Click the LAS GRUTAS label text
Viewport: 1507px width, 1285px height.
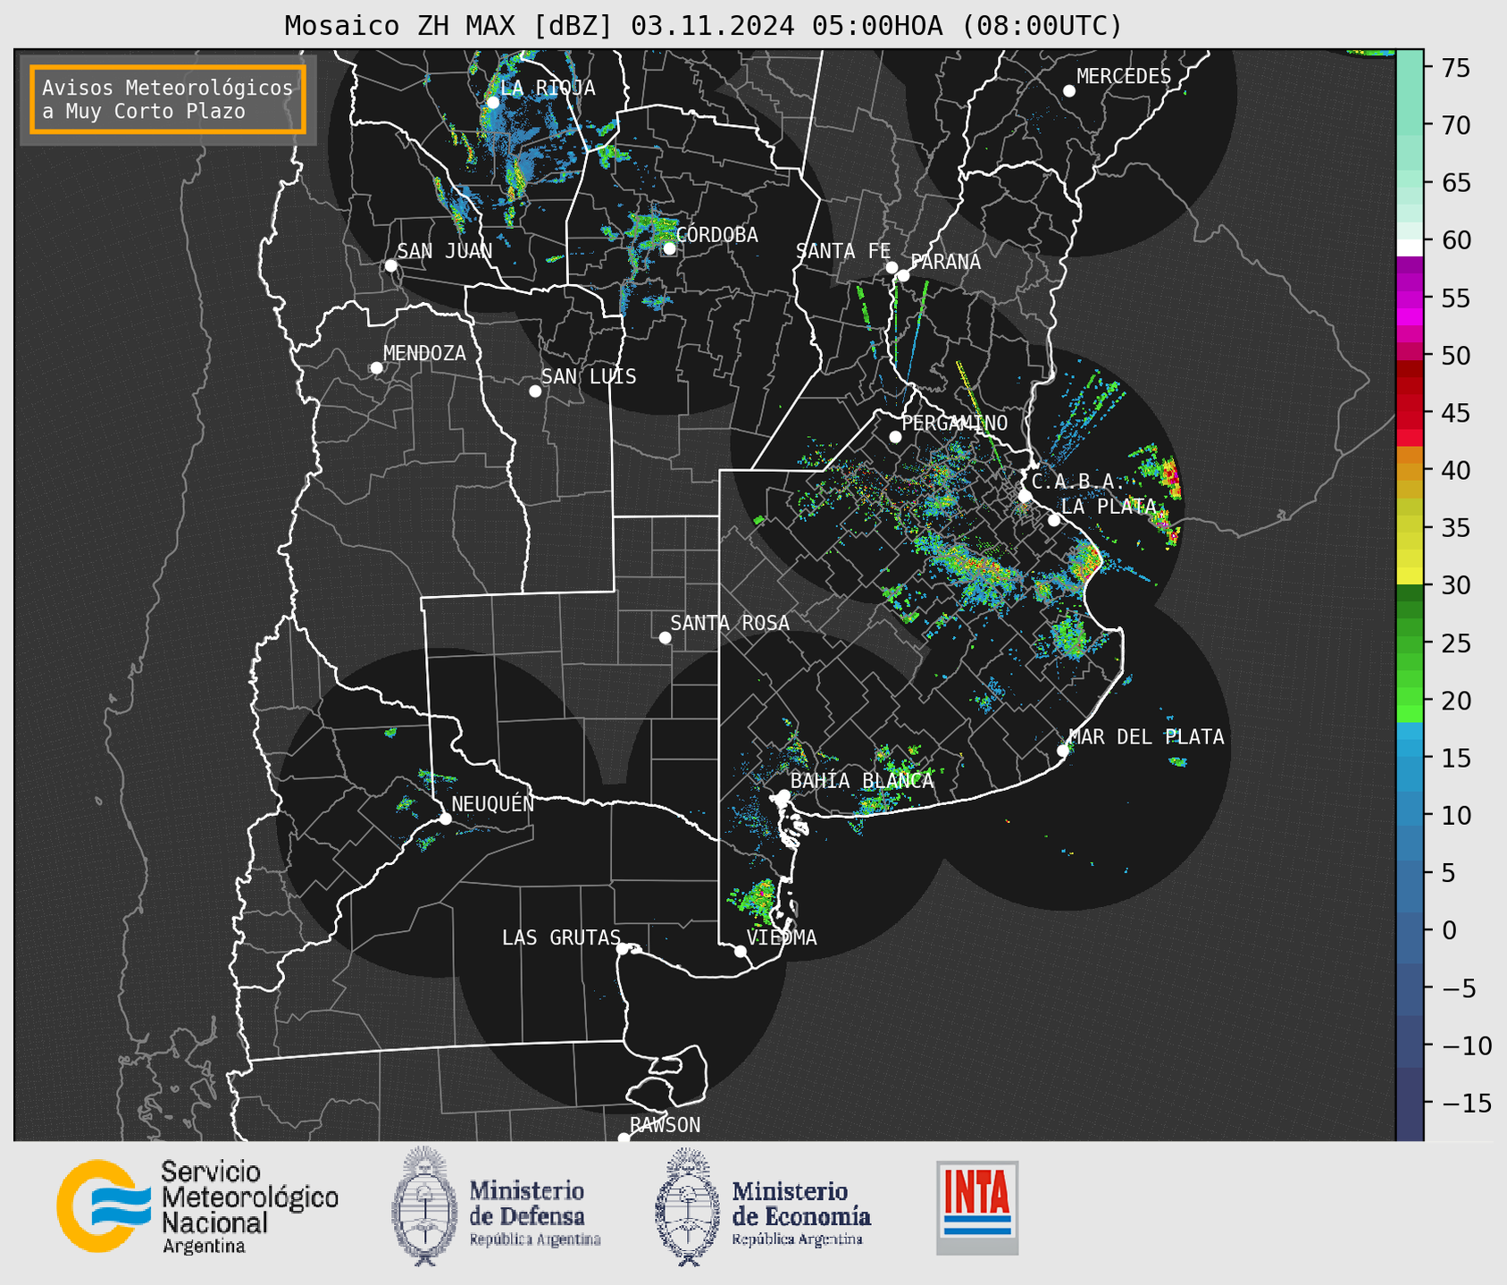(x=561, y=937)
